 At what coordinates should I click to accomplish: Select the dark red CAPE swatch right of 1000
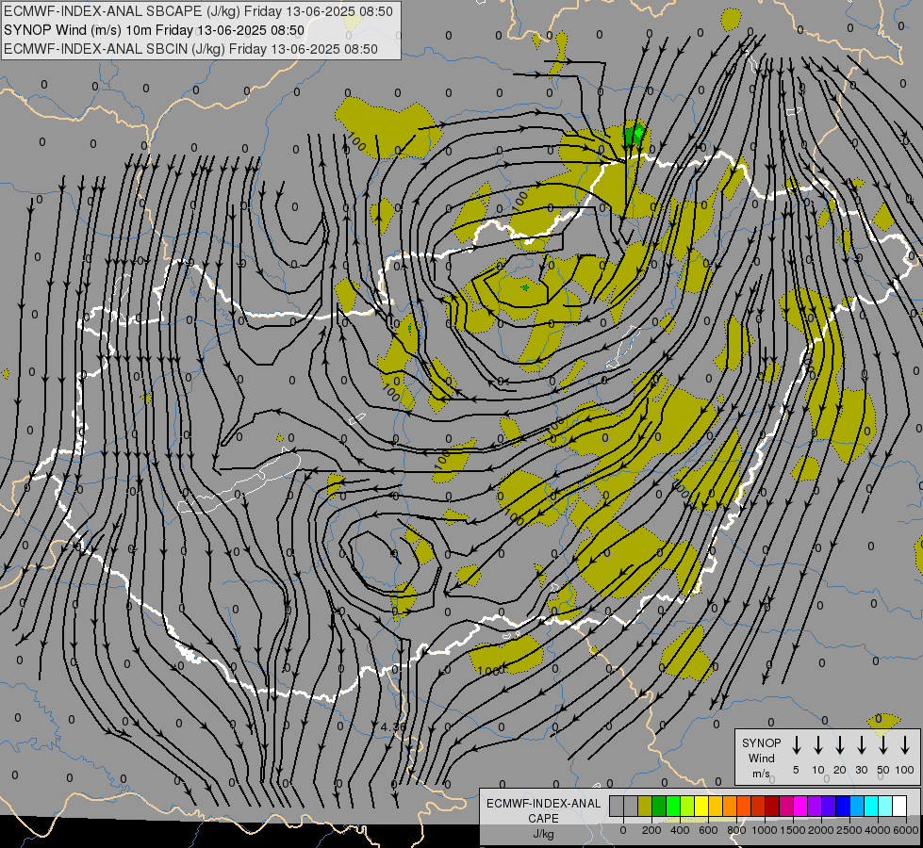point(772,806)
